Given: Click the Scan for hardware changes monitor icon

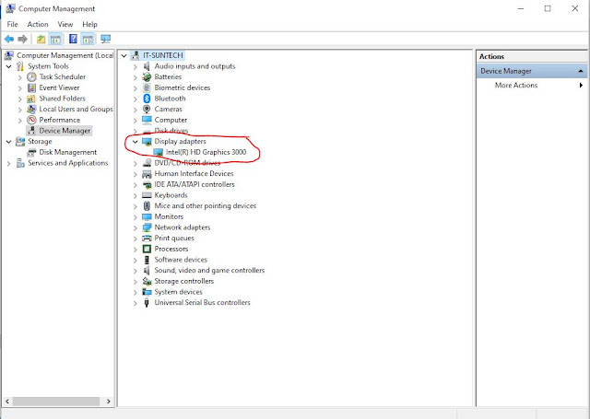Looking at the screenshot, I should [105, 39].
